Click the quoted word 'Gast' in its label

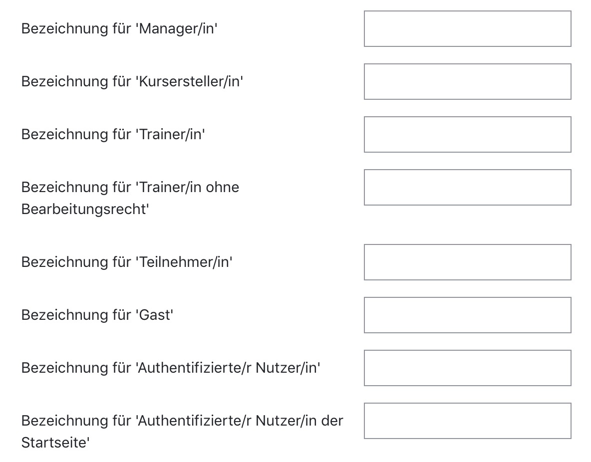154,315
